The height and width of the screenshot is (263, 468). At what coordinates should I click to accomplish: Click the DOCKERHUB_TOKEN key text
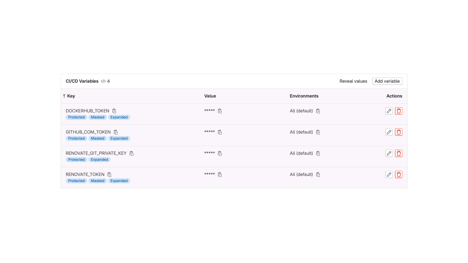87,111
